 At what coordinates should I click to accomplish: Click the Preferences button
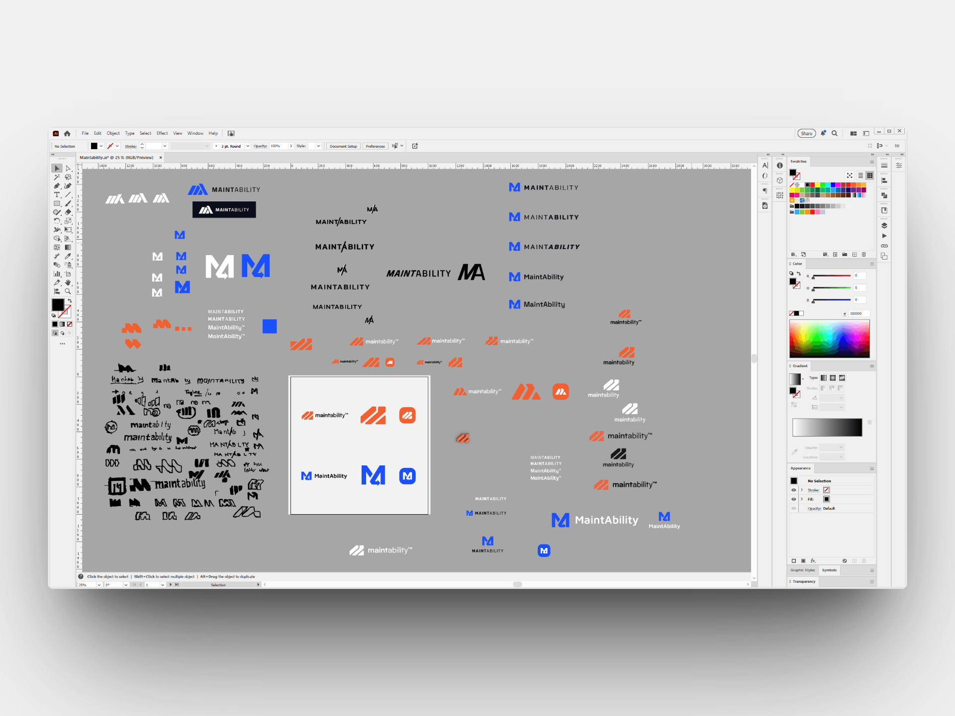click(x=375, y=146)
